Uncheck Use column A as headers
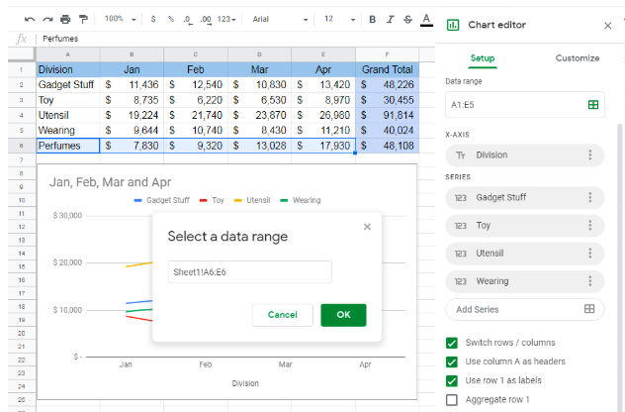This screenshot has width=625, height=412. (x=452, y=361)
